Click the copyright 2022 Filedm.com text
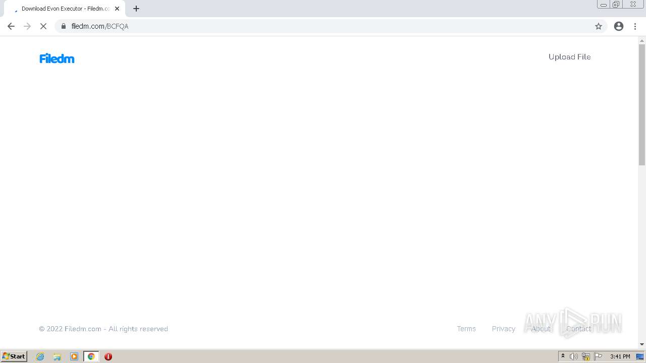Screen dimensions: 646x363 click(x=103, y=329)
